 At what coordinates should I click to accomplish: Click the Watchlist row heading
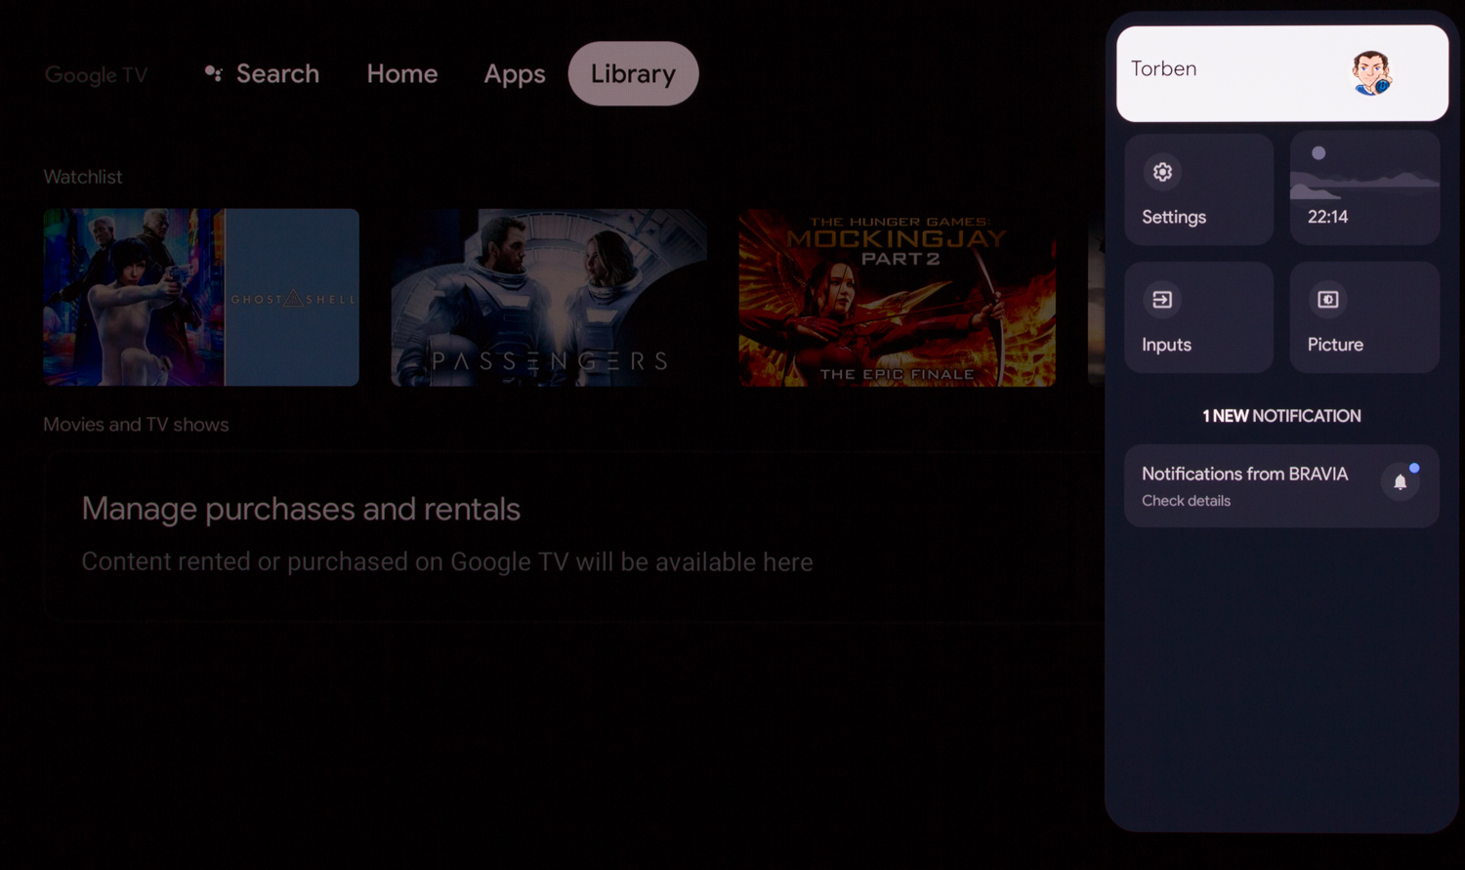click(x=83, y=177)
